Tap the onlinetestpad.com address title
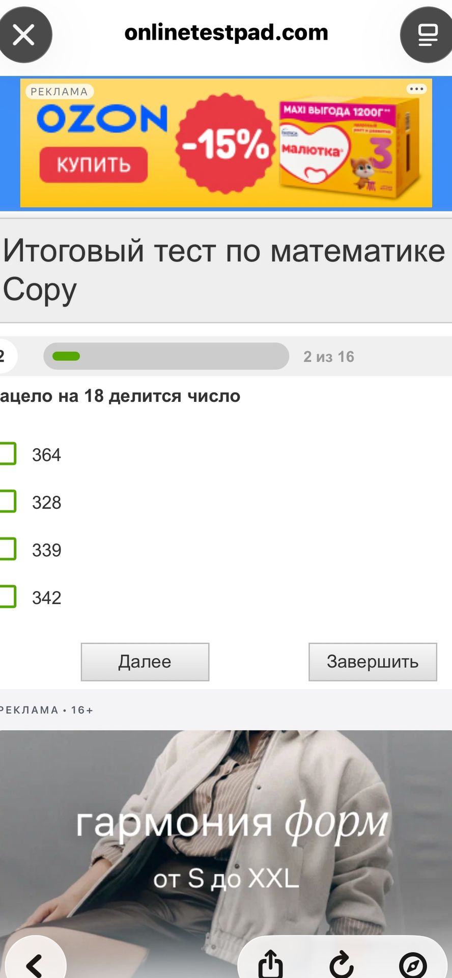The image size is (452, 978). (226, 33)
